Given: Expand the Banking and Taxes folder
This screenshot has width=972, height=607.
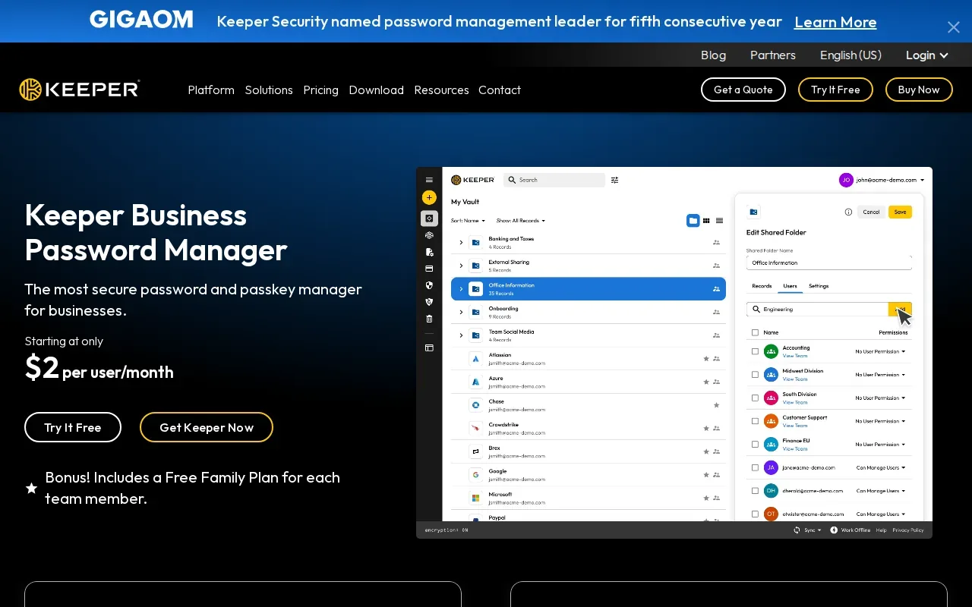Looking at the screenshot, I should tap(461, 243).
